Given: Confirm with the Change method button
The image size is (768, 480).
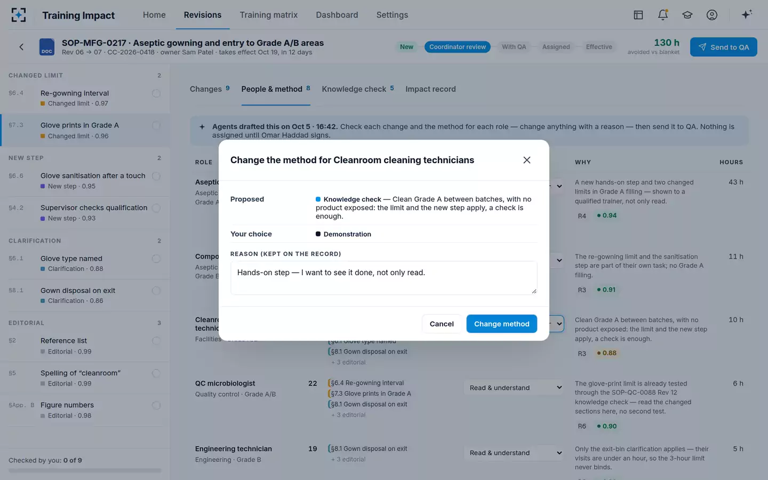Looking at the screenshot, I should pyautogui.click(x=502, y=324).
